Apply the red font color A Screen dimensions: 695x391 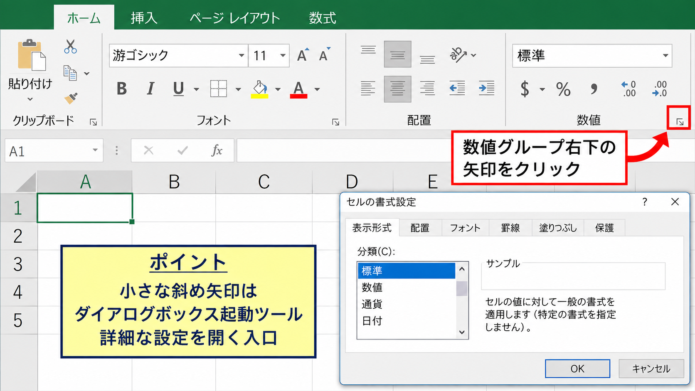point(298,89)
